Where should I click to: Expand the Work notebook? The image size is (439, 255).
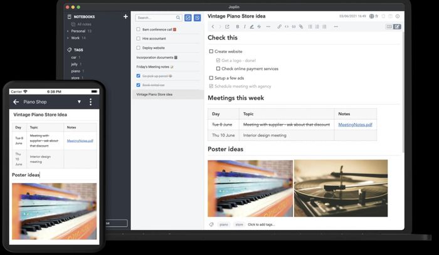68,38
